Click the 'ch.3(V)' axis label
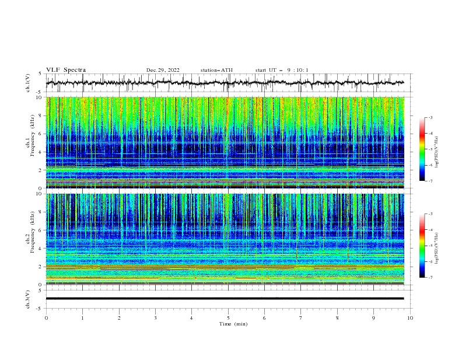This screenshot has height=357, width=462. [x=28, y=299]
